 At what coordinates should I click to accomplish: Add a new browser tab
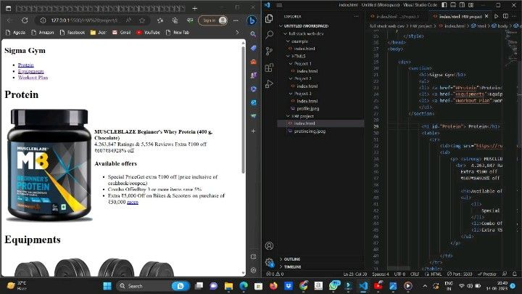point(195,8)
